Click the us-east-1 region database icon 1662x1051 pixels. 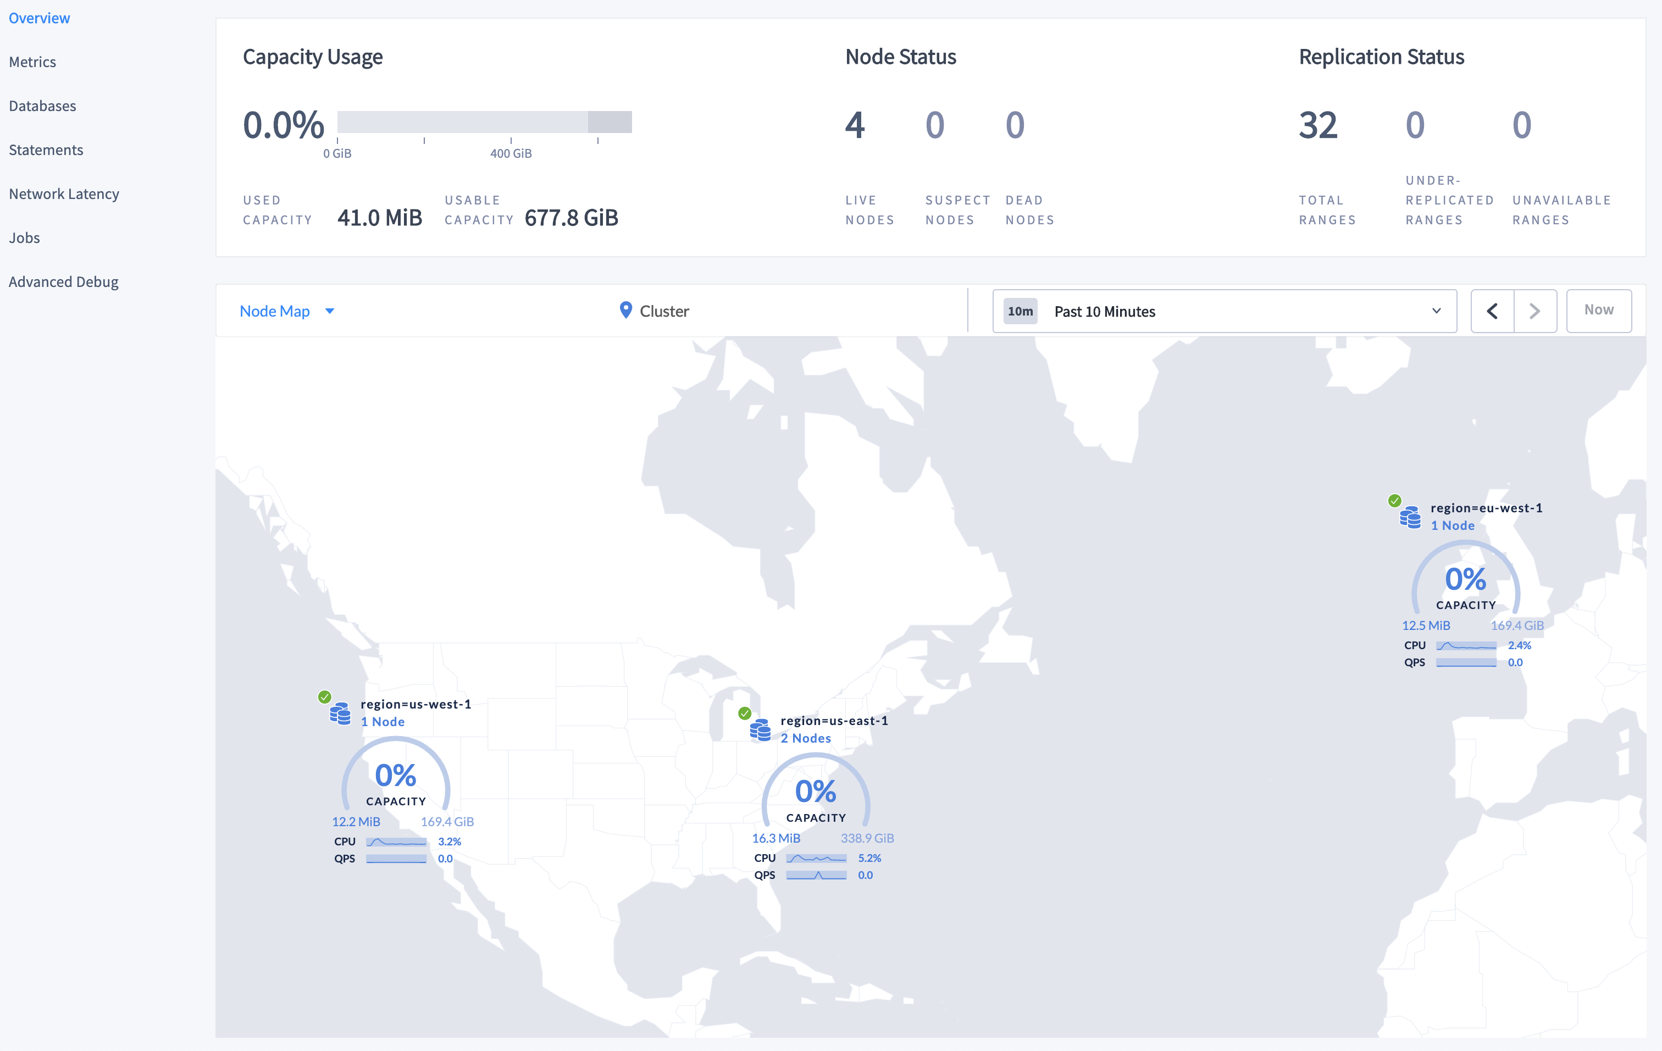click(x=760, y=727)
